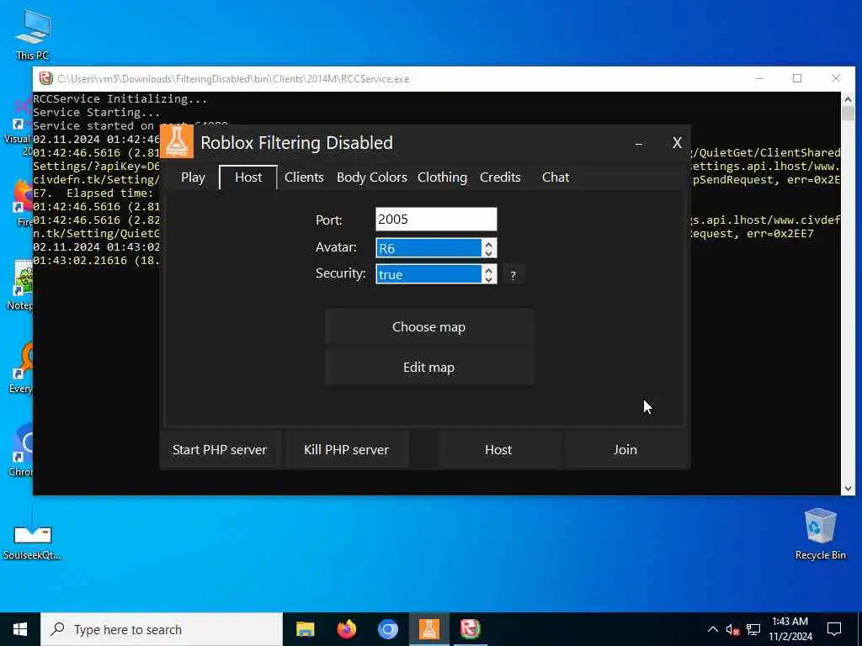Click the Everything desktop shortcut
Viewport: 862px width, 646px height.
[21, 368]
